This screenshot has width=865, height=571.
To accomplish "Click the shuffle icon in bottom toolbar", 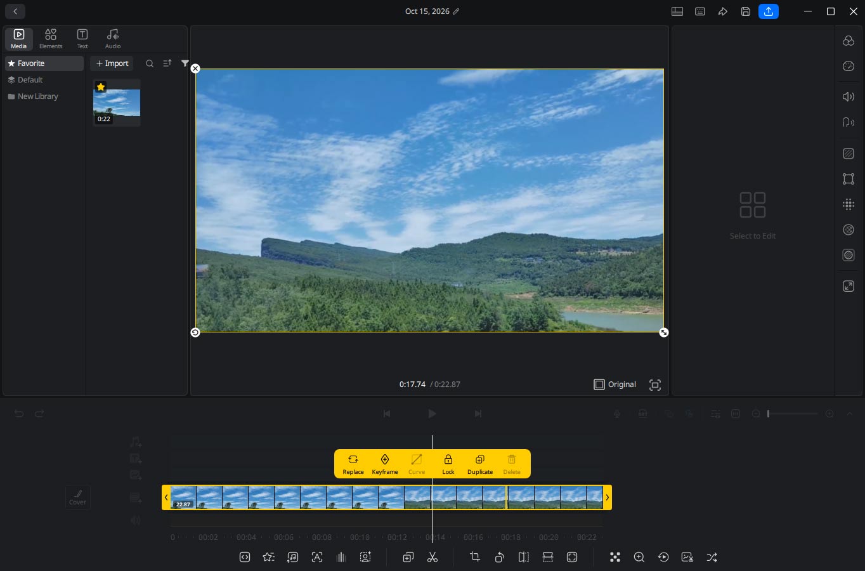I will click(712, 557).
